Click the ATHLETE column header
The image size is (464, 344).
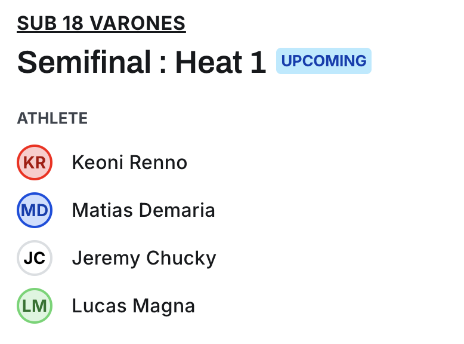click(x=52, y=118)
